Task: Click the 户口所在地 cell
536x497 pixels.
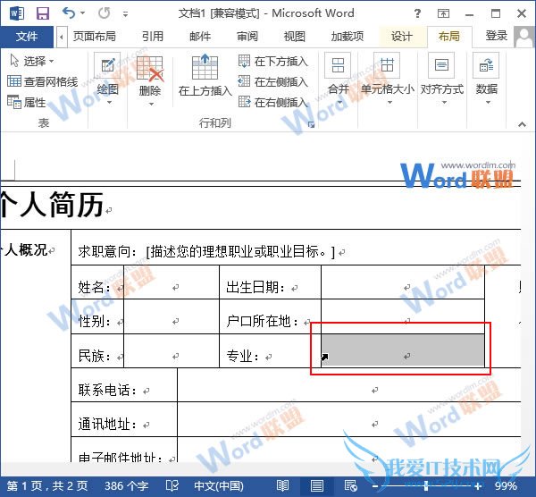Action: [270, 316]
